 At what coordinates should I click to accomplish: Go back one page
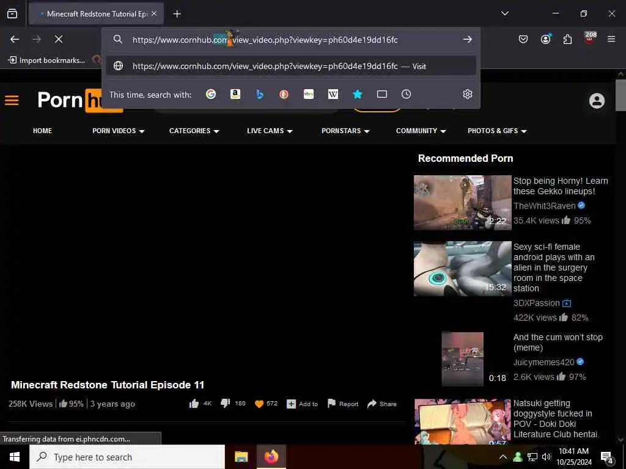15,39
